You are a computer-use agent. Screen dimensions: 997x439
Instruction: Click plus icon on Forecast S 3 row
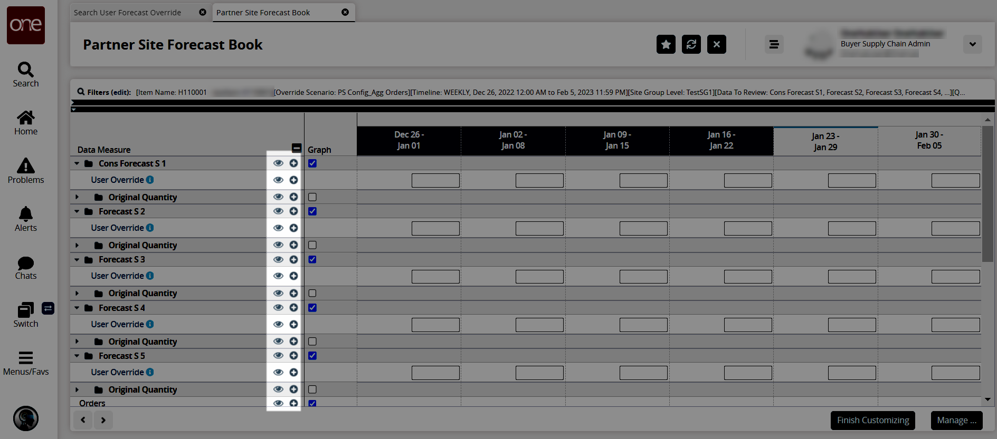294,259
